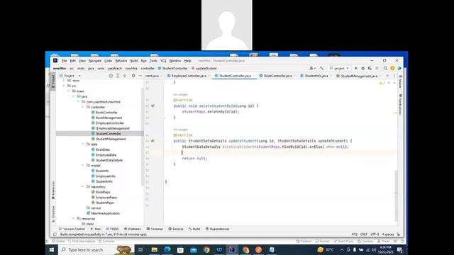This screenshot has width=454, height=255.
Task: Collapse the java folder
Action: [x=73, y=96]
